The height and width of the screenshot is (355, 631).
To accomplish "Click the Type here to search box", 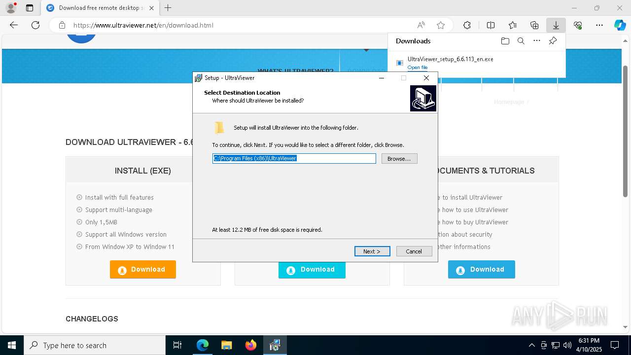I will [x=95, y=345].
